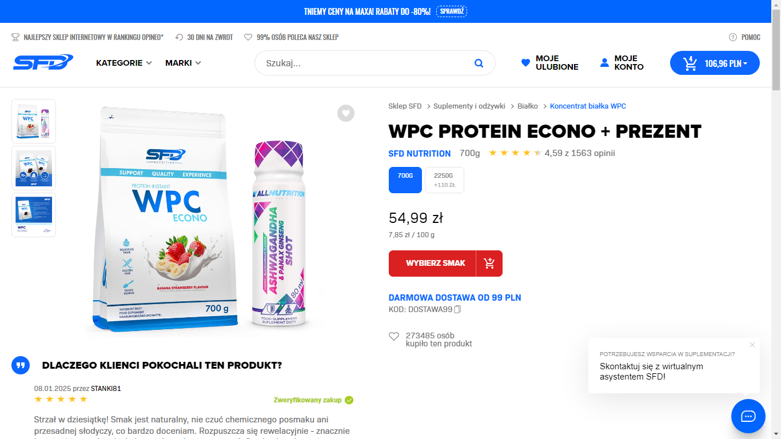781x439 pixels.
Task: Click the help question mark icon
Action: 733,37
